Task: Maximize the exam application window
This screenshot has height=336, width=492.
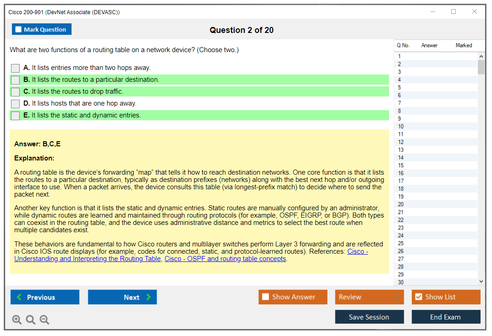Action: (x=454, y=12)
